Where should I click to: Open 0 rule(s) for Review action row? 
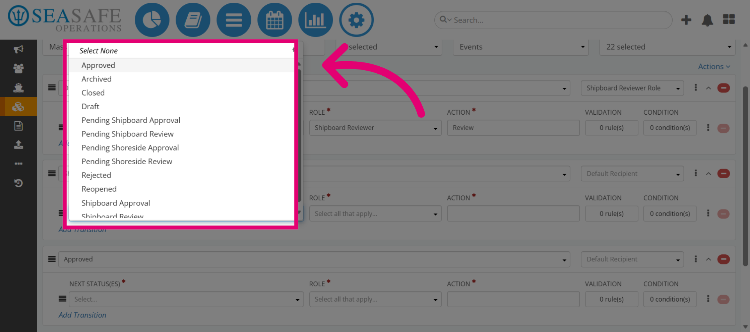pos(611,128)
